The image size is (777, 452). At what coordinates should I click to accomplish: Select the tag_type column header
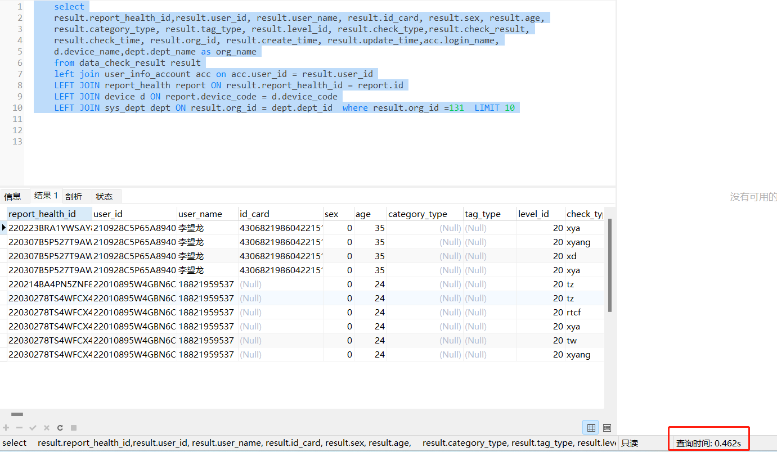point(490,214)
